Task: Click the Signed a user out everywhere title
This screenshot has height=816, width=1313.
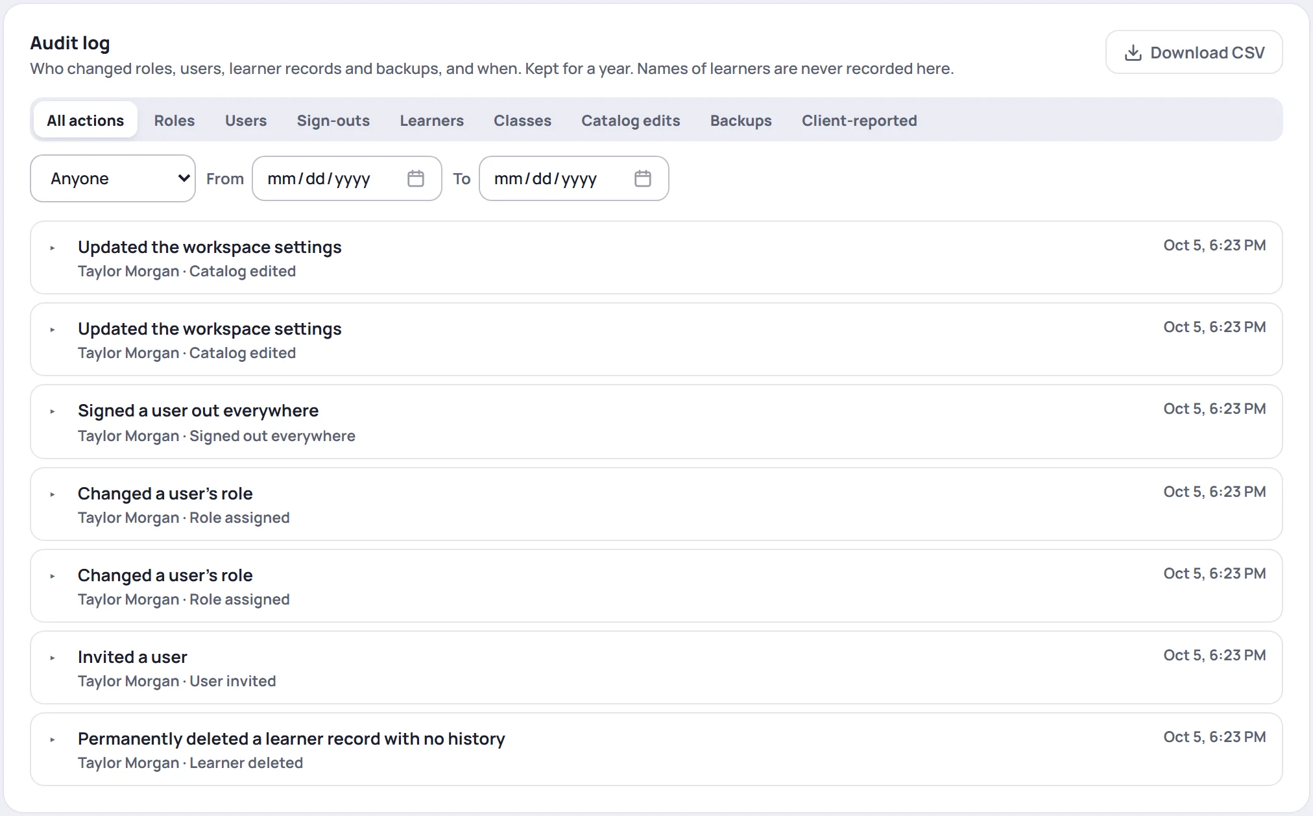Action: pyautogui.click(x=198, y=411)
